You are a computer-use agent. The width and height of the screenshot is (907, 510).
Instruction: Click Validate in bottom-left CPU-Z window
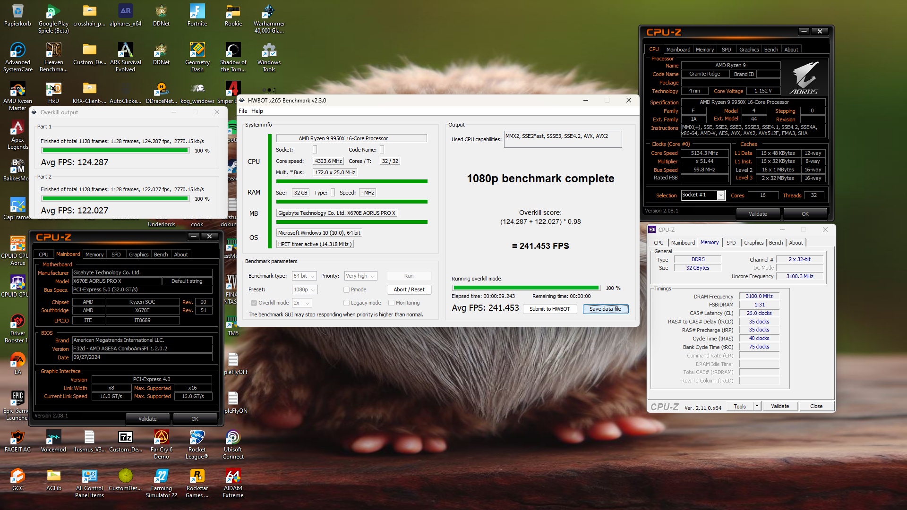click(147, 419)
